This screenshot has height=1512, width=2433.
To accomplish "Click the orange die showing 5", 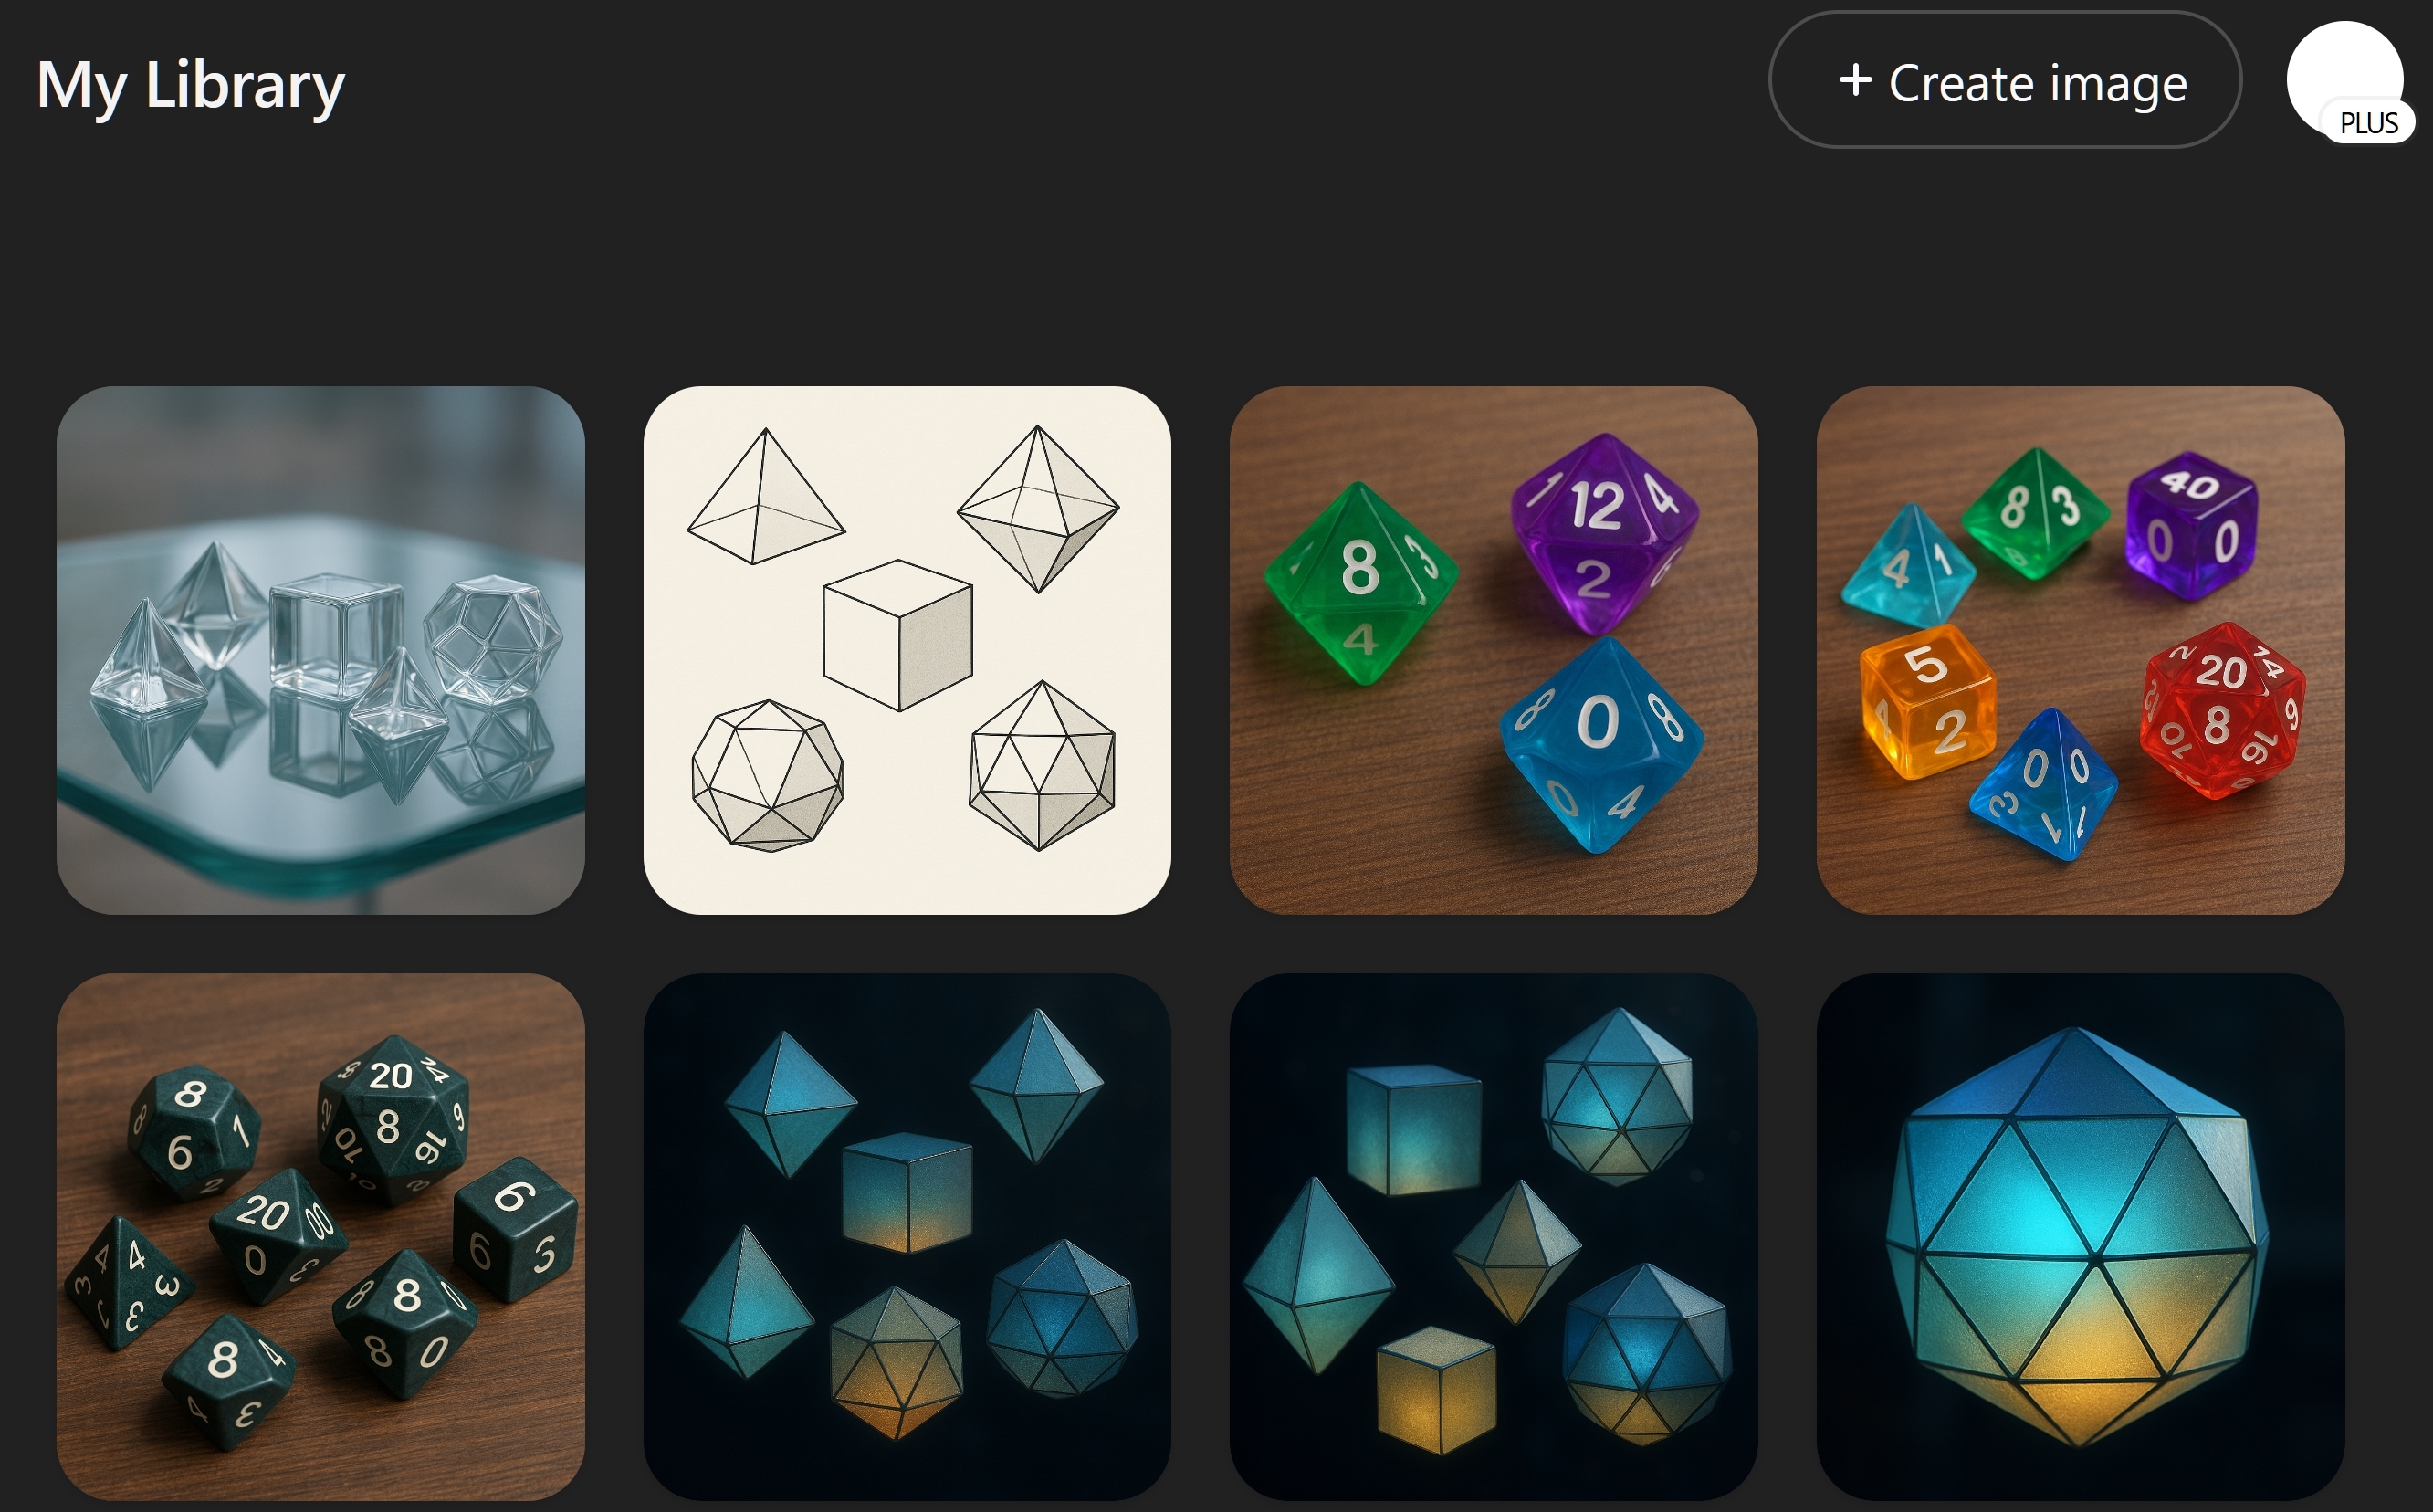I will (x=1928, y=702).
